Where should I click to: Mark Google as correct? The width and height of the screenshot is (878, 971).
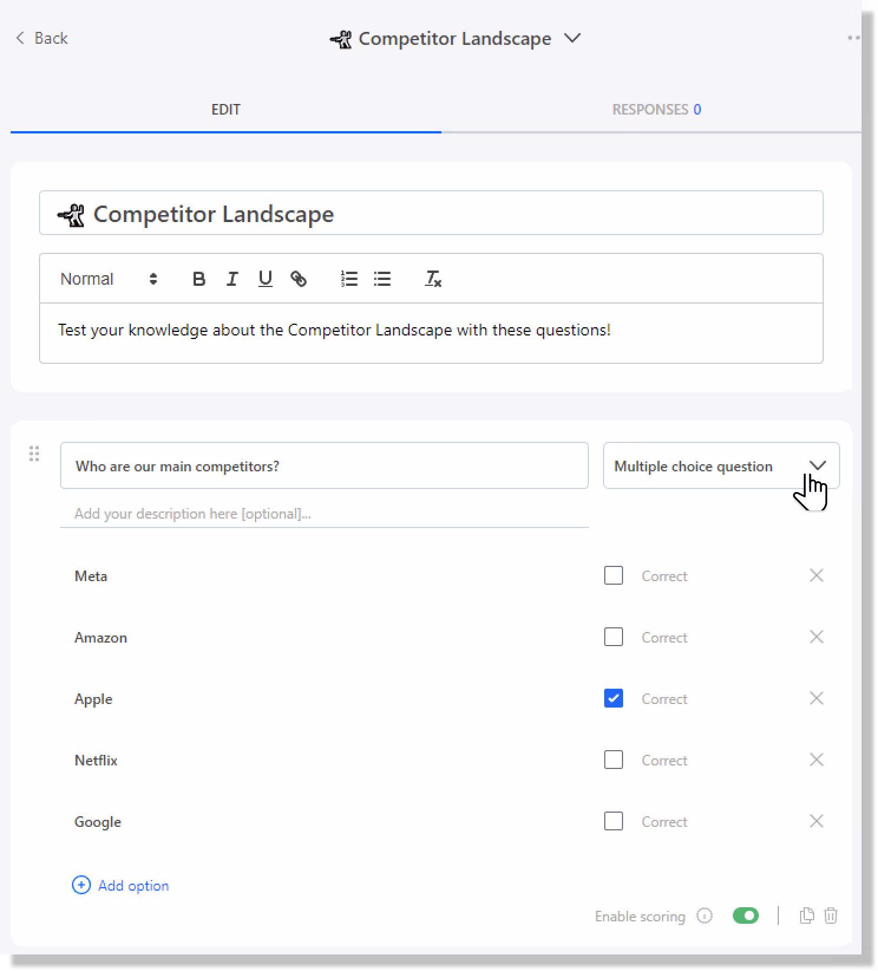(x=614, y=821)
